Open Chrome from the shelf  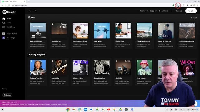pos(68,110)
